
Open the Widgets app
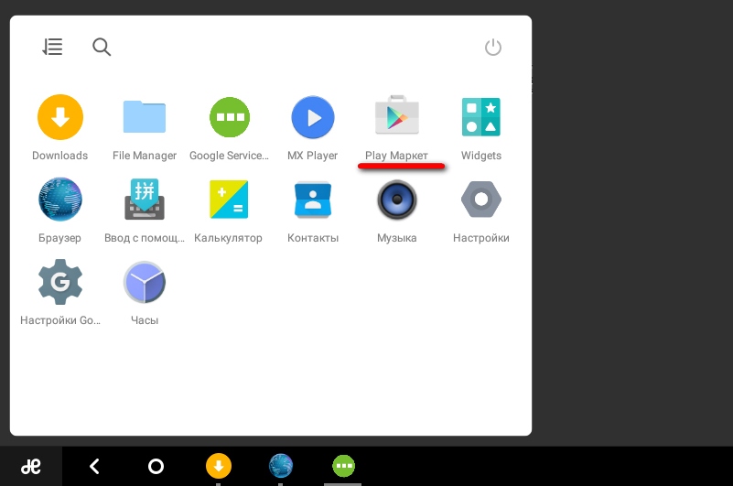(x=481, y=117)
